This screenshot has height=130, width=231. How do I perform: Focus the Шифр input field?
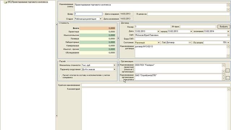88,14
